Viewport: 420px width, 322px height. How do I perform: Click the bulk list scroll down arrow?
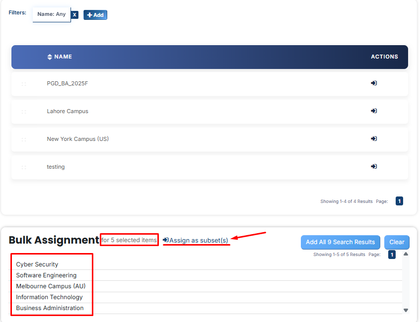[406, 310]
